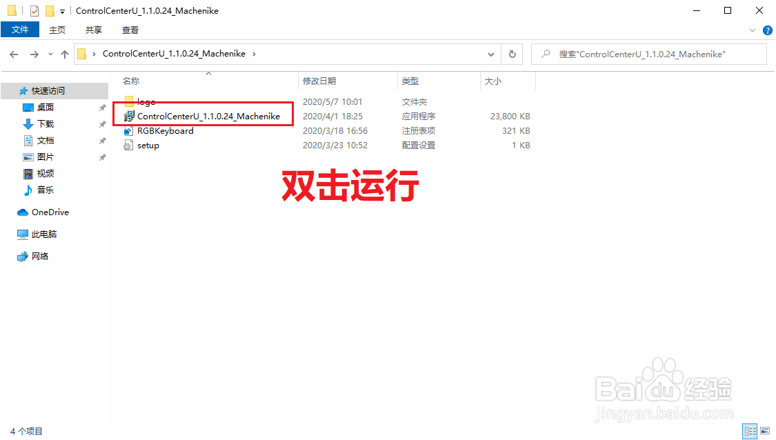Screen dimensions: 776x440
Task: Go back with the back arrow
Action: (x=14, y=54)
